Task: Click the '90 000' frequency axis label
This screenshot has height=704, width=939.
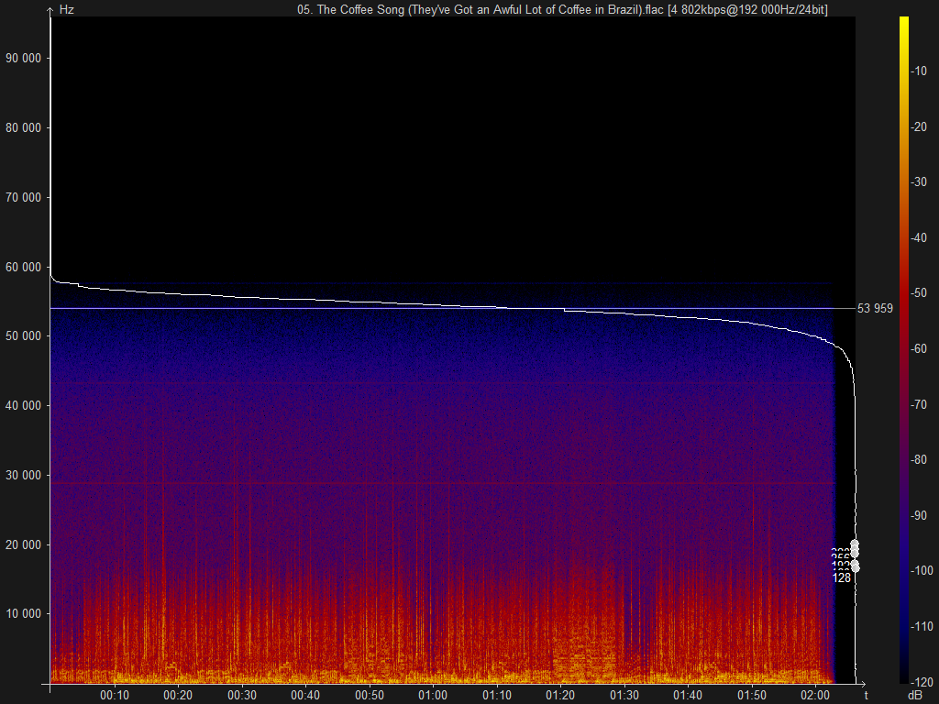Action: [23, 58]
